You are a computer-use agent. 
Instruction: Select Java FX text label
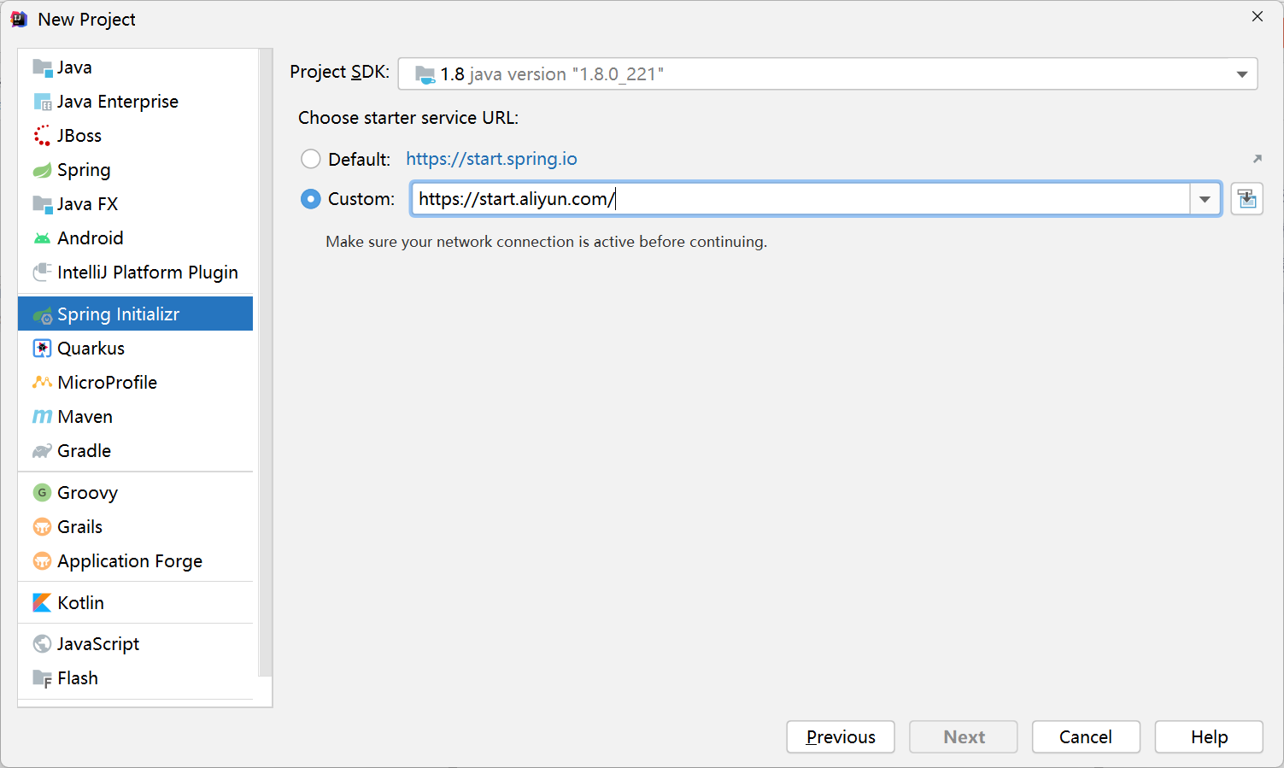(87, 204)
